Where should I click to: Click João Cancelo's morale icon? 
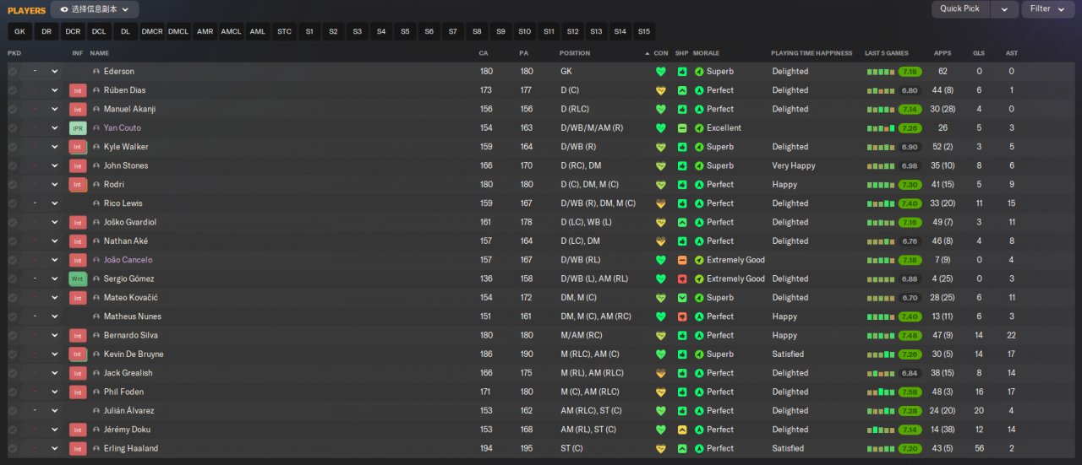[699, 260]
